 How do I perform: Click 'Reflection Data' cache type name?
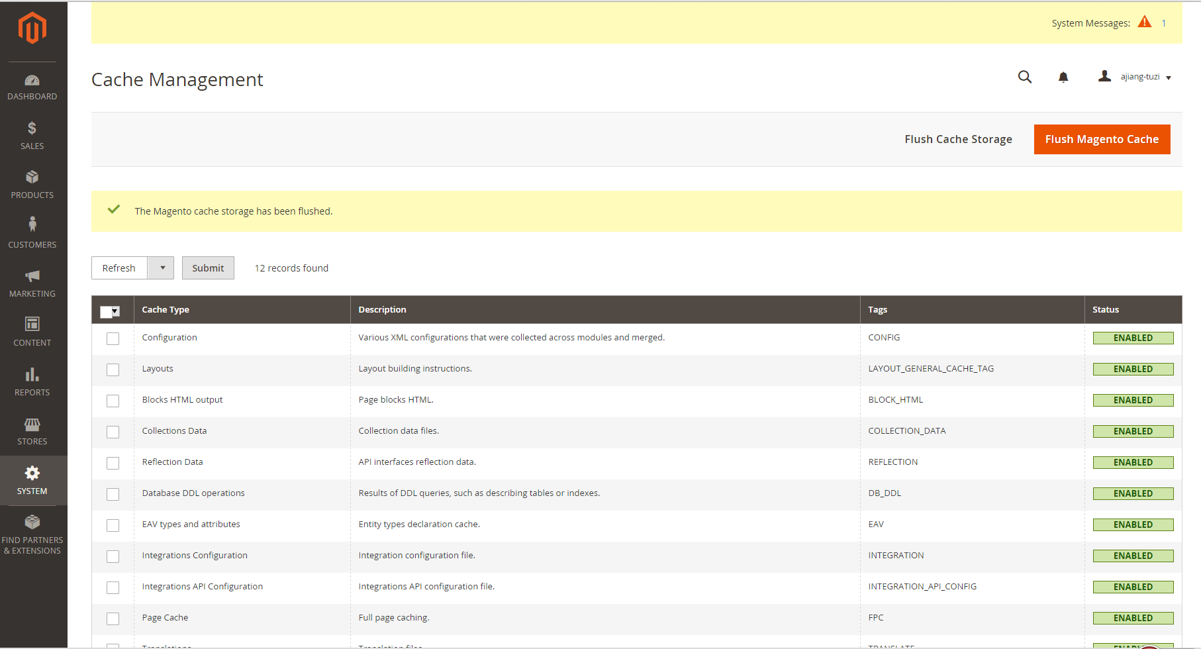(172, 462)
